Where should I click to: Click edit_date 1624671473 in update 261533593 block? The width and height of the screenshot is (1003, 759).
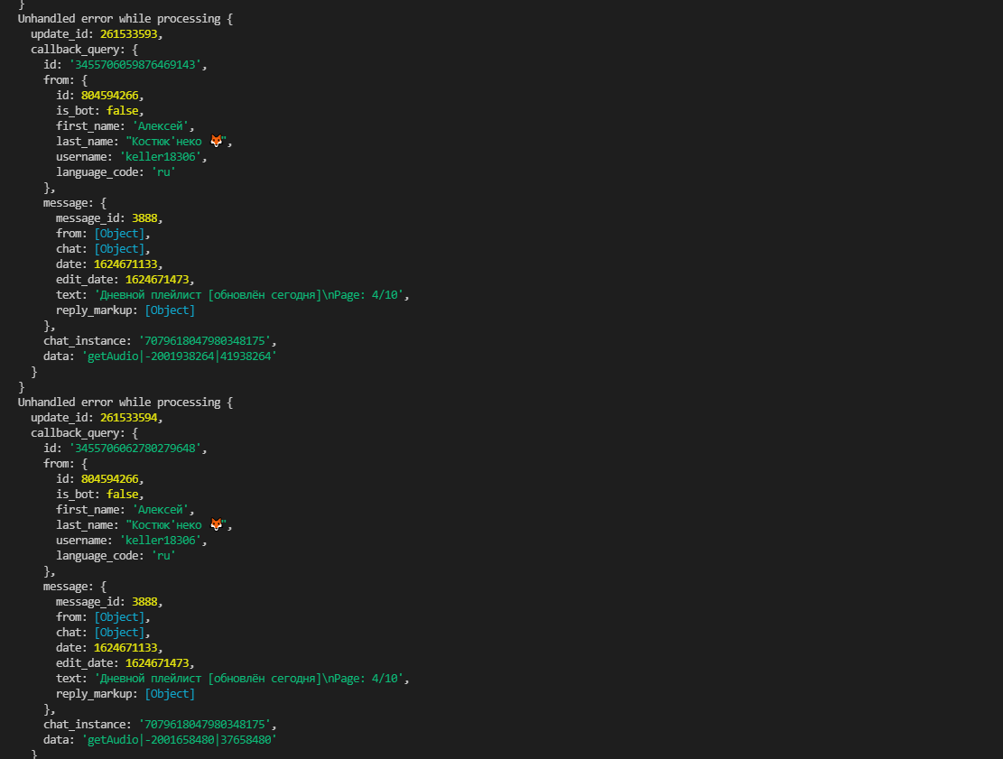pos(157,280)
